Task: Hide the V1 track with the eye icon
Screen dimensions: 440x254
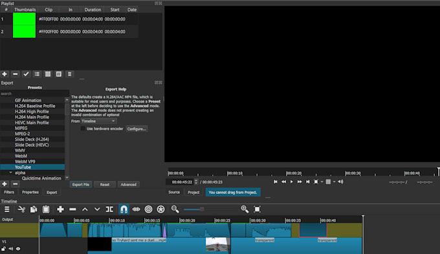Action: tap(18, 249)
